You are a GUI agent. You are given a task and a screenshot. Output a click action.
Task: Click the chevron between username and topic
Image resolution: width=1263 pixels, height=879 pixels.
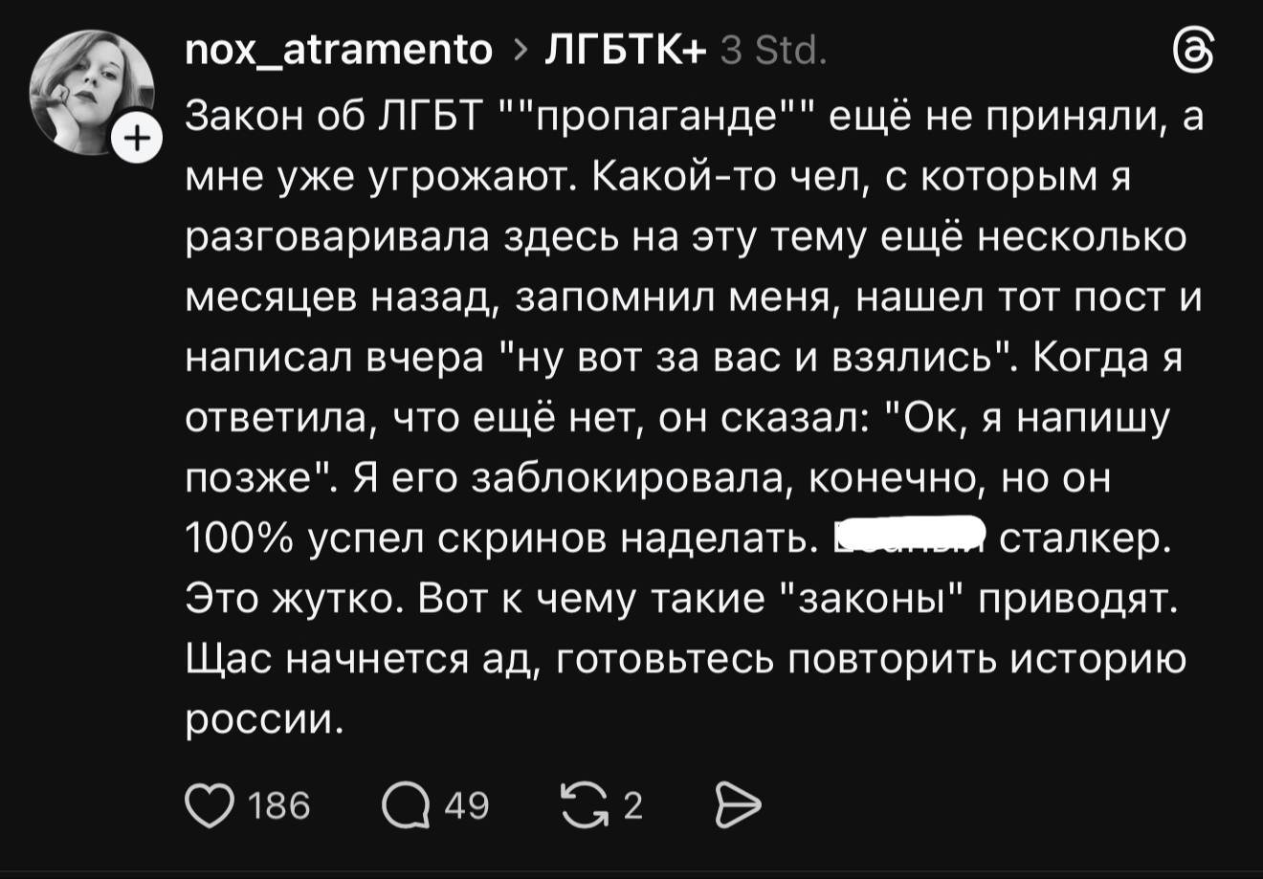click(x=519, y=50)
